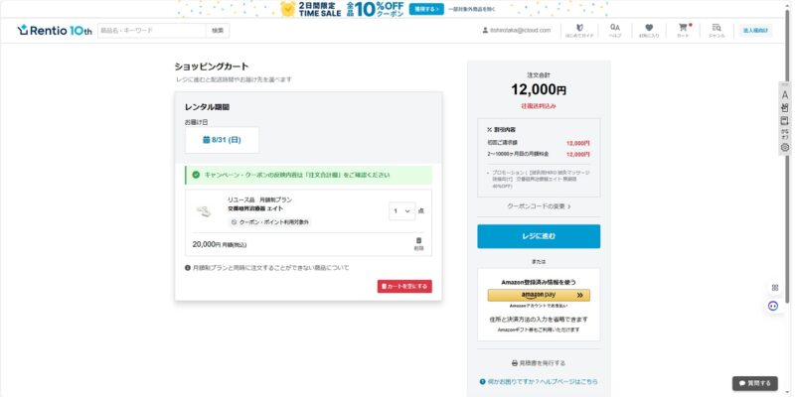795x397 pixels.
Task: Click the issue estimate (見積書を発行する) link
Action: 538,363
